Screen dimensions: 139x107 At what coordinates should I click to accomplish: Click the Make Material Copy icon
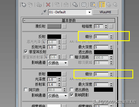tap(57, 5)
